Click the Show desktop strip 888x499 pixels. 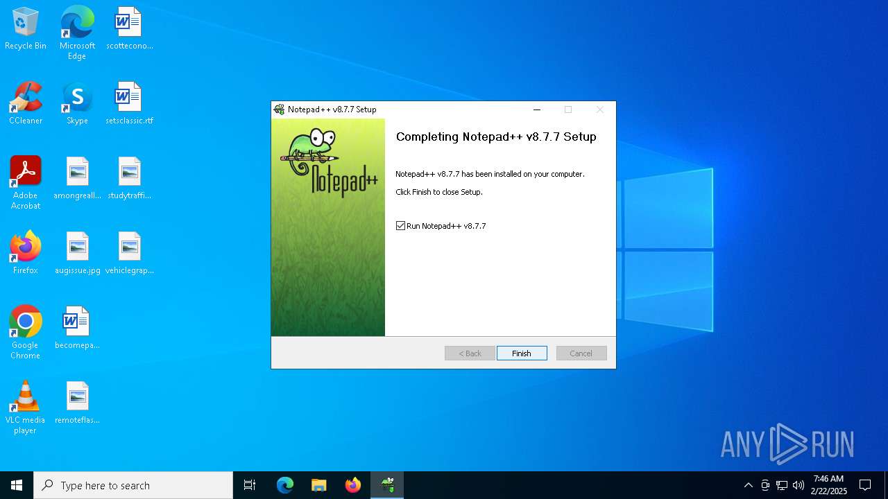coord(886,485)
